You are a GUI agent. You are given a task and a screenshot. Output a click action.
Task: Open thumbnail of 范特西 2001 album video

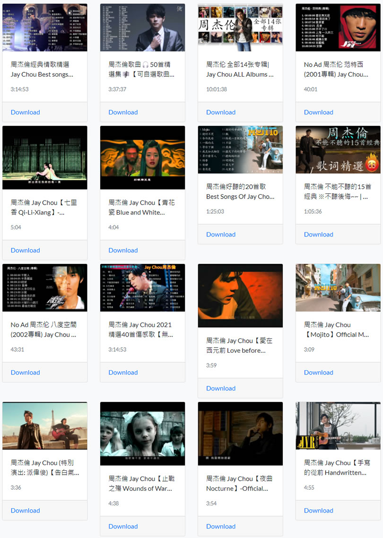(x=338, y=27)
